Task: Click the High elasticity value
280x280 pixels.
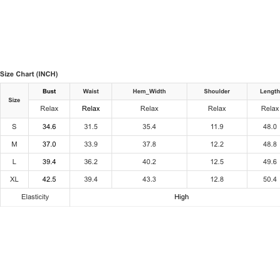Action: 182,197
